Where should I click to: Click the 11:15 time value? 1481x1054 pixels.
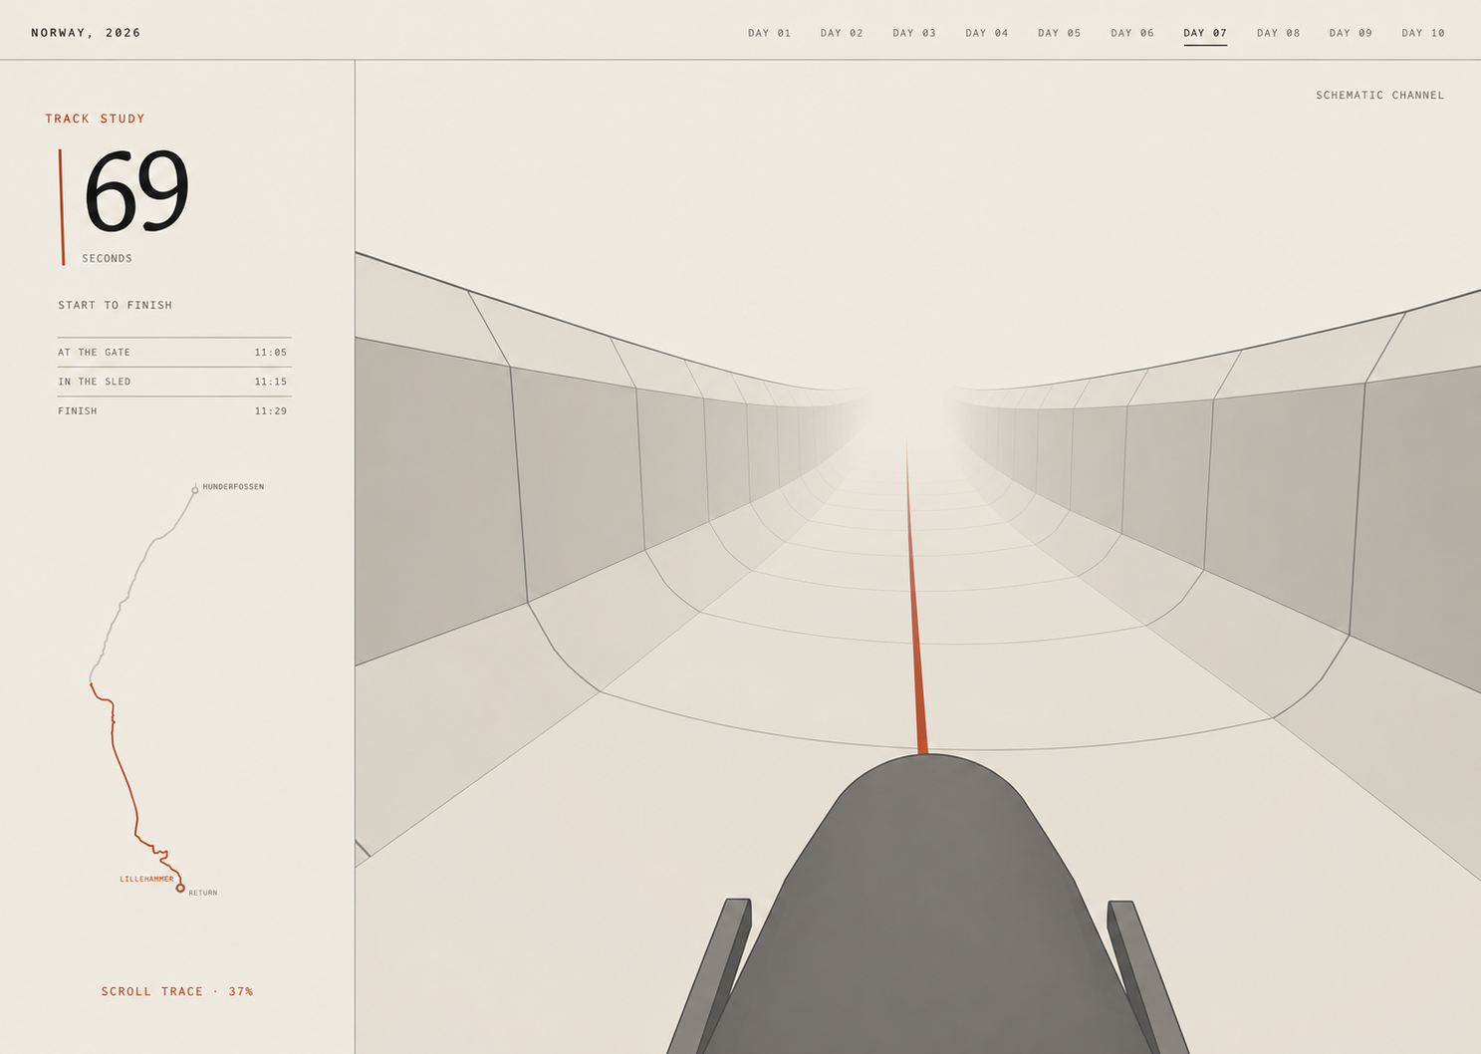[271, 382]
